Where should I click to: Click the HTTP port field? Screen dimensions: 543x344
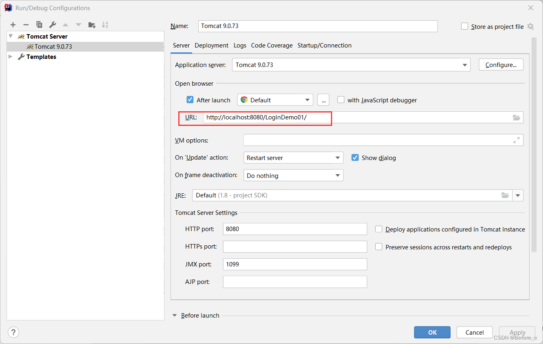(x=295, y=229)
